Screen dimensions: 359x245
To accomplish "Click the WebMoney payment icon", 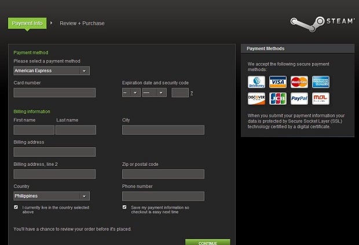I will click(256, 82).
